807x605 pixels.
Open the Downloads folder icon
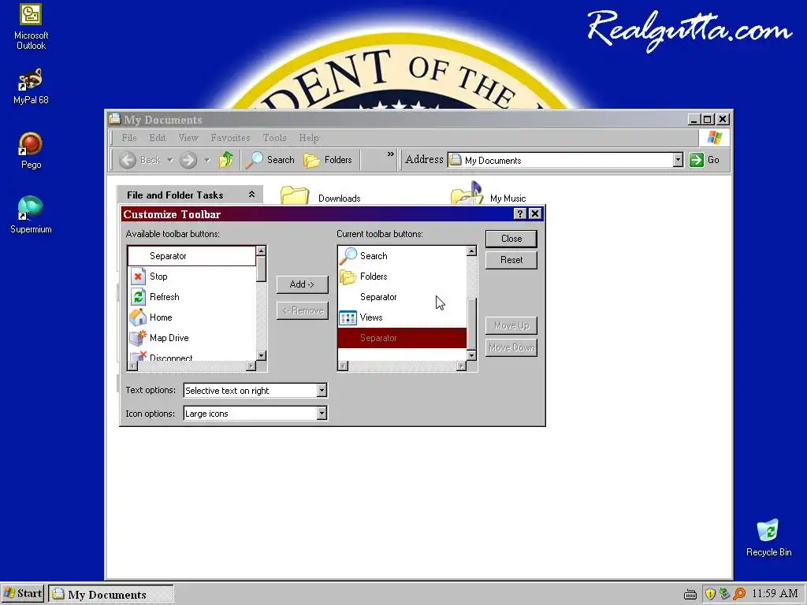coord(295,195)
